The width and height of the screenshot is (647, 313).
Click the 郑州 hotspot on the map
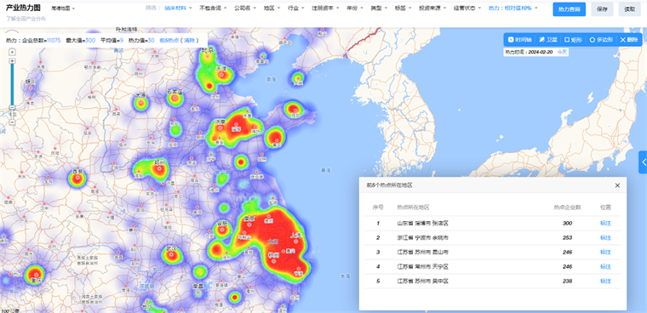160,168
